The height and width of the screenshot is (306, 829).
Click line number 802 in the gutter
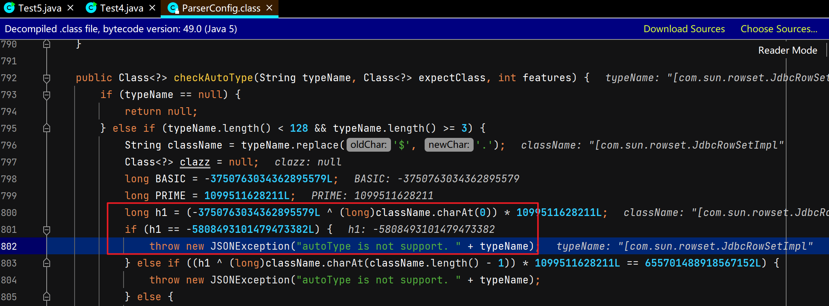pos(9,246)
